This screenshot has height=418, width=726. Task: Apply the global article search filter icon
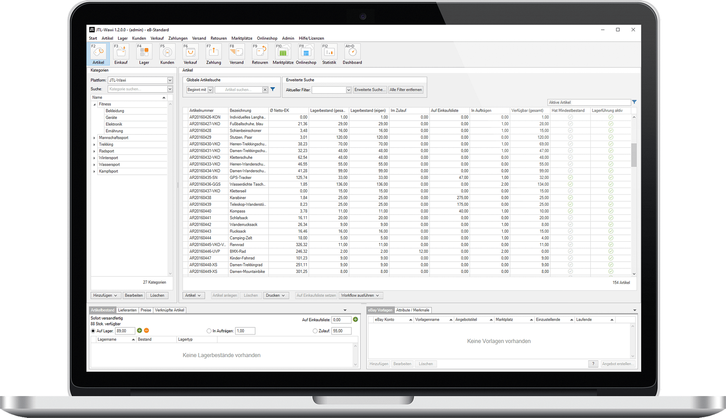(x=273, y=90)
